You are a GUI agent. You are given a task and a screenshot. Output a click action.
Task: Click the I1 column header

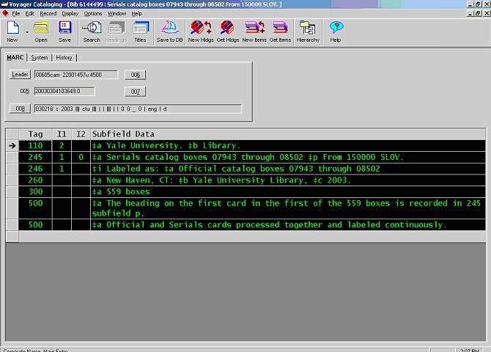click(x=62, y=134)
